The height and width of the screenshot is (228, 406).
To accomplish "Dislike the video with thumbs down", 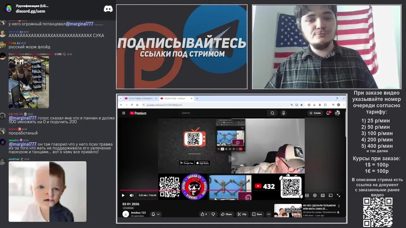I will pyautogui.click(x=213, y=214).
